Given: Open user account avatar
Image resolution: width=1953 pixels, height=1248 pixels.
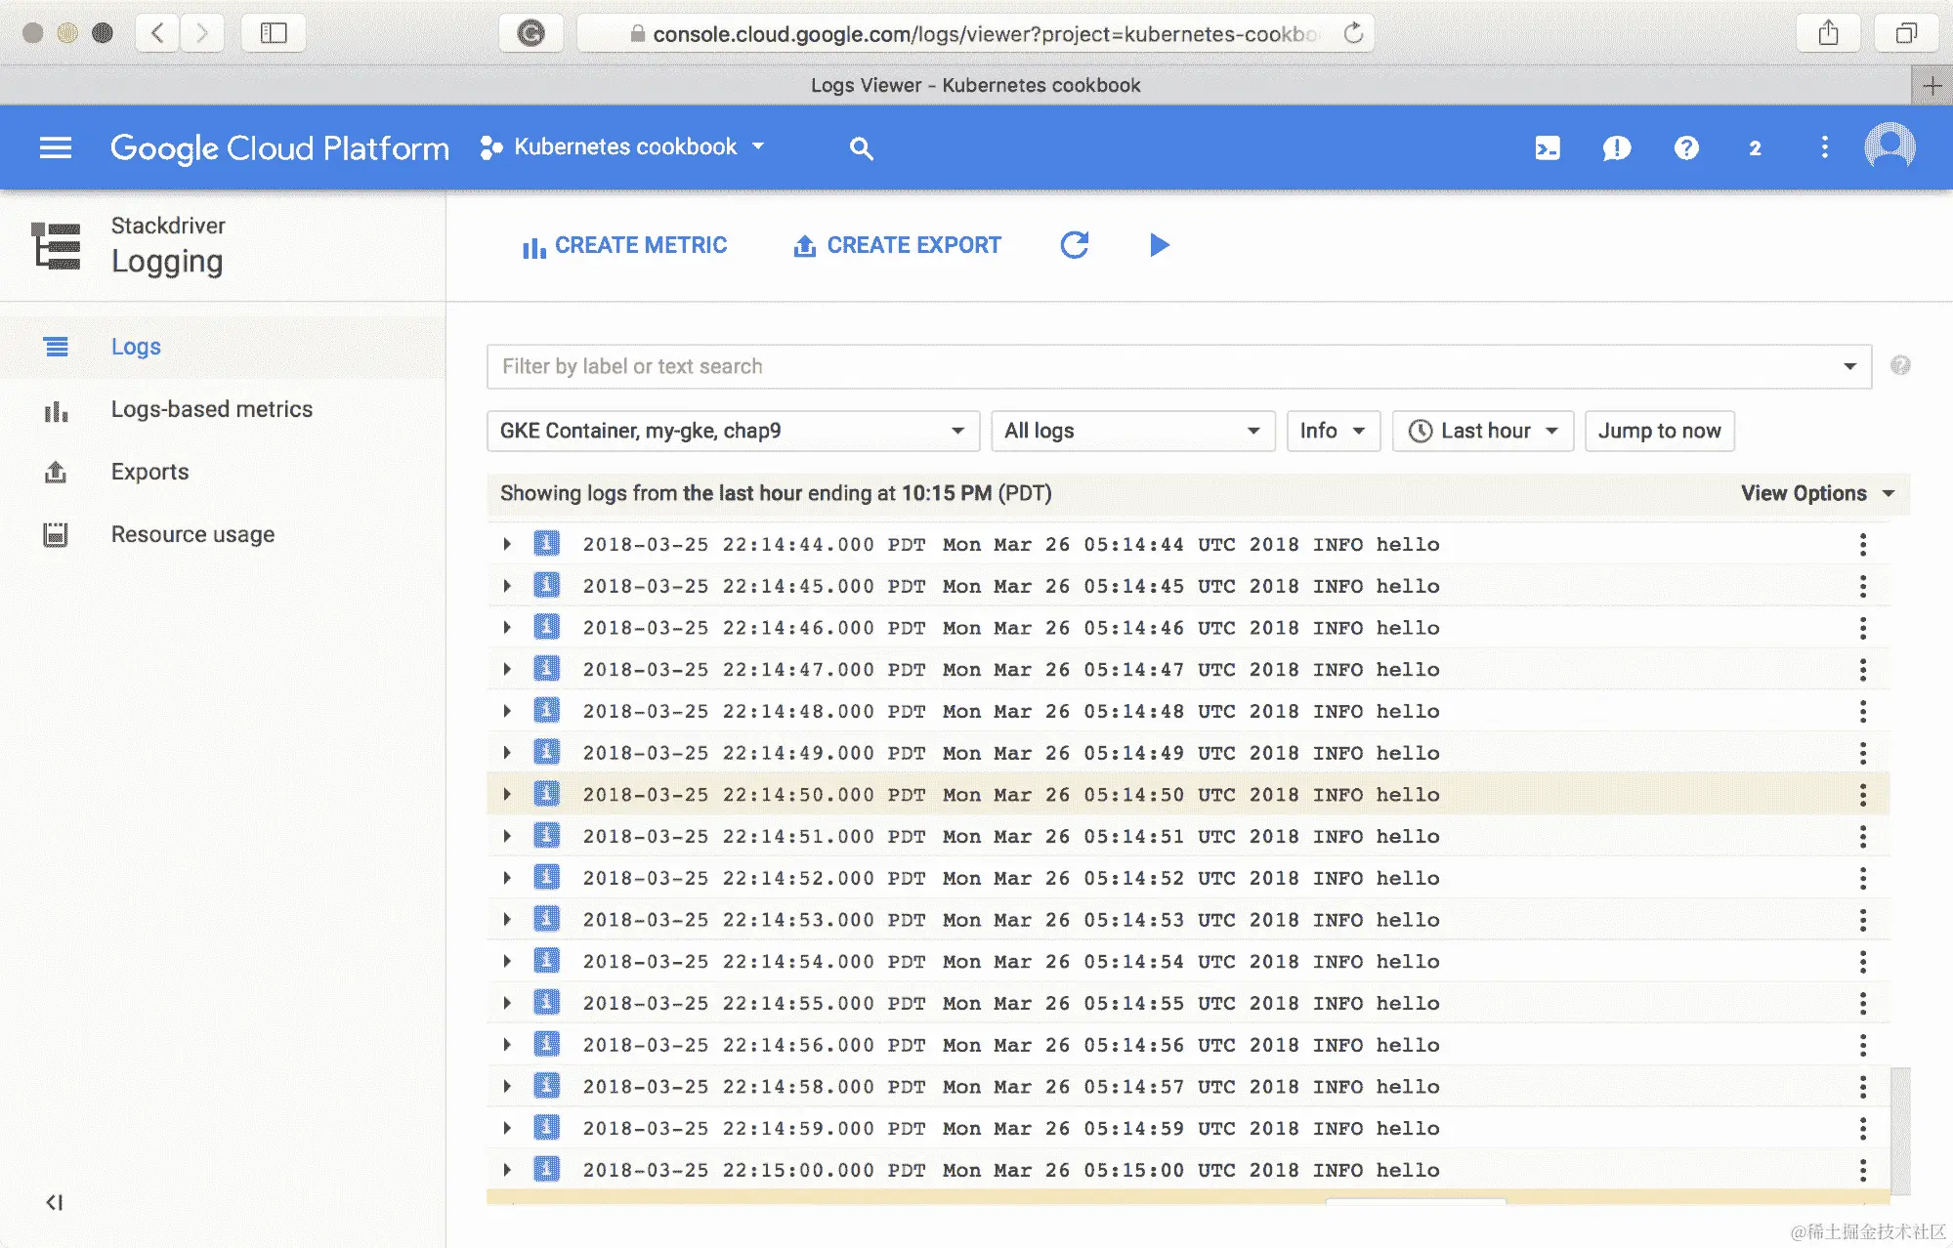Looking at the screenshot, I should pos(1889,147).
